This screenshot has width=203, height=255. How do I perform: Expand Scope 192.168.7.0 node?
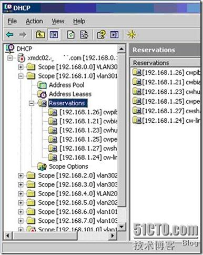(x=21, y=221)
